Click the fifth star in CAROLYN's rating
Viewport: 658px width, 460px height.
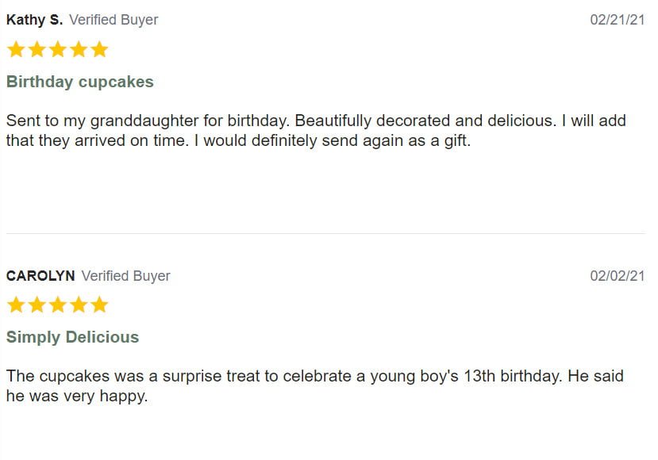point(98,305)
